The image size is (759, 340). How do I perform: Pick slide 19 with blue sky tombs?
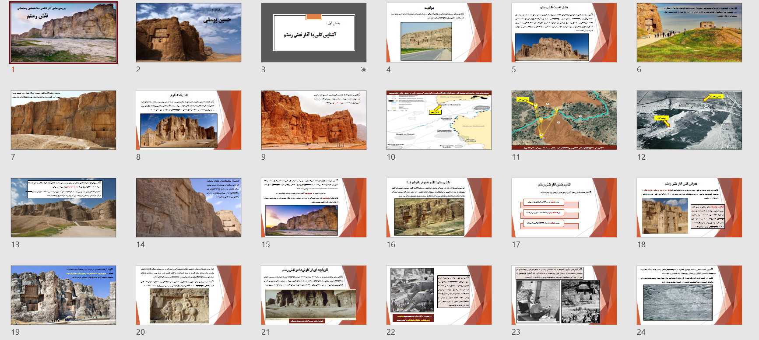click(63, 295)
